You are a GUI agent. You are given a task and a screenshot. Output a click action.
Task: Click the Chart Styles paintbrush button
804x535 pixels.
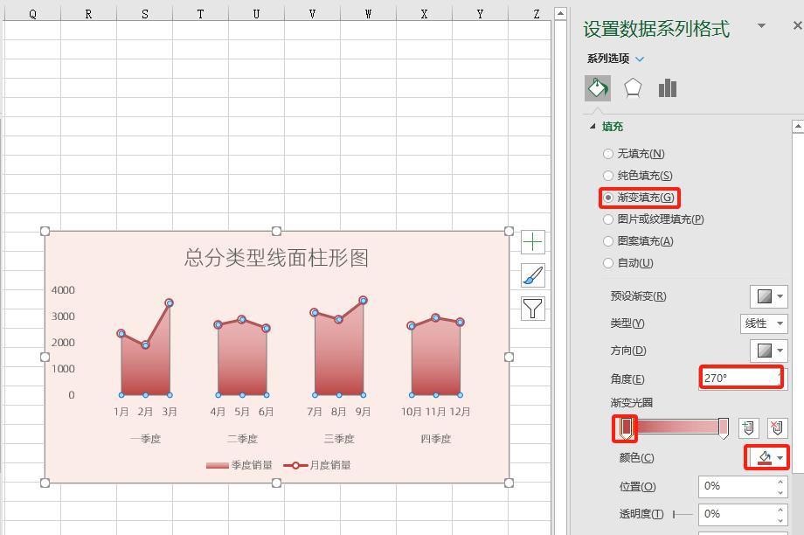533,275
